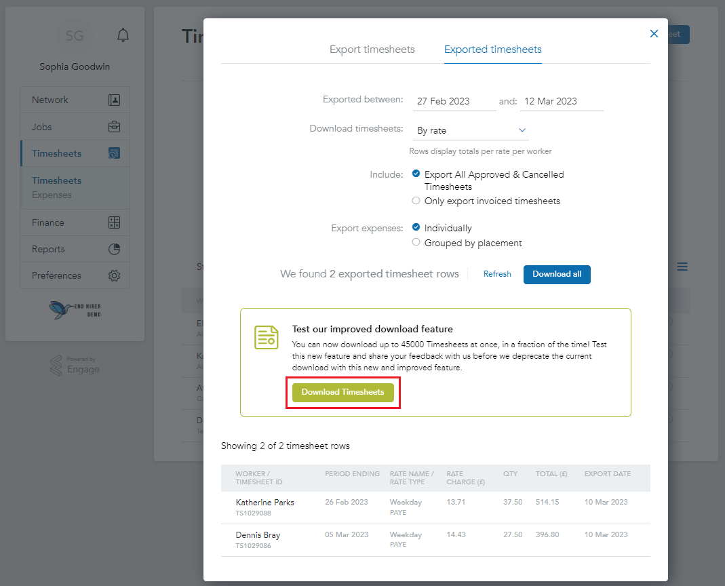The width and height of the screenshot is (725, 586).
Task: Refresh the exported timesheet rows
Action: pos(497,274)
